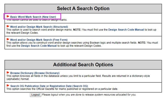Click red arrow beside Search OG option
The height and width of the screenshot is (98, 167).
tap(8, 86)
